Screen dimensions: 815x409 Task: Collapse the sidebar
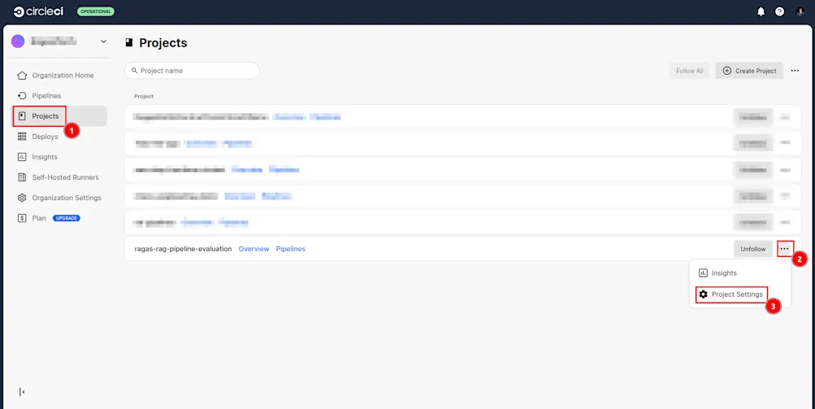(22, 392)
